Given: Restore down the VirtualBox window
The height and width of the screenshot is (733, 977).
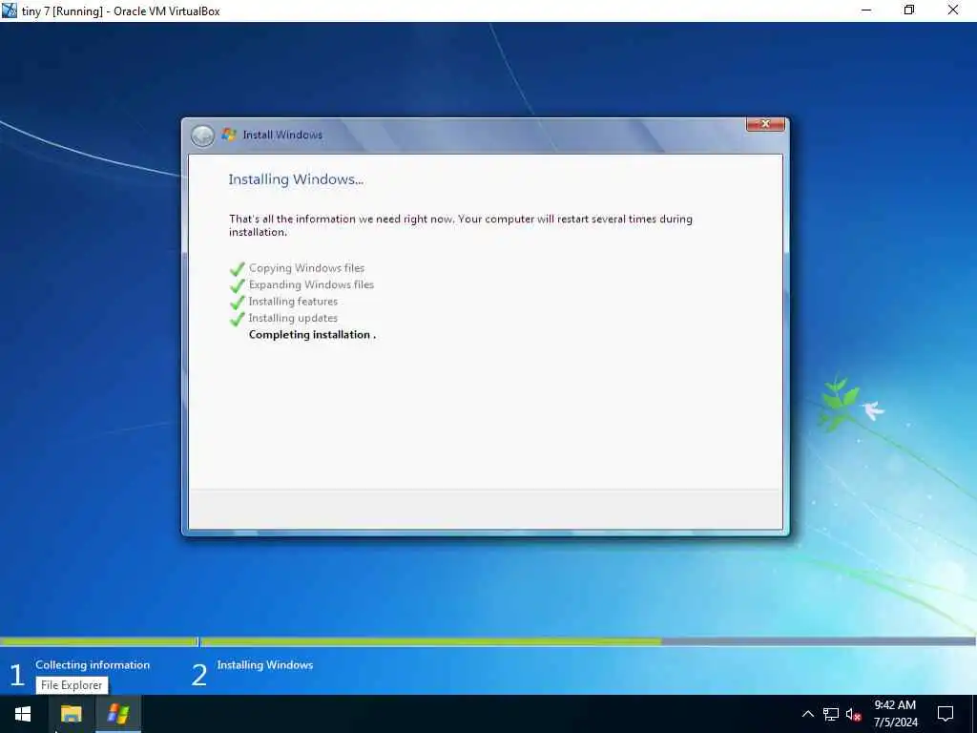Looking at the screenshot, I should pyautogui.click(x=909, y=10).
